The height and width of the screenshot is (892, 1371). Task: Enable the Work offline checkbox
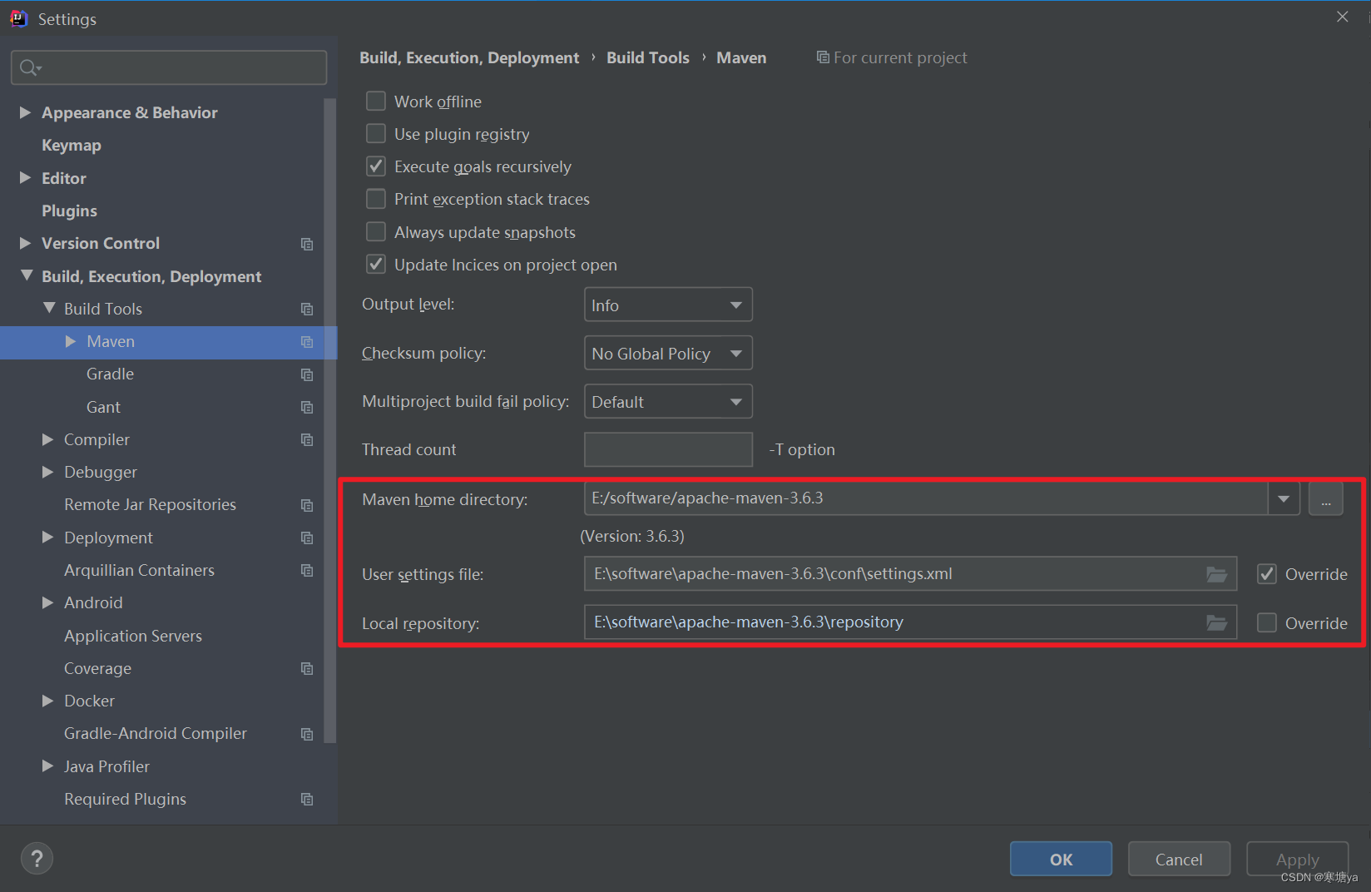coord(376,102)
